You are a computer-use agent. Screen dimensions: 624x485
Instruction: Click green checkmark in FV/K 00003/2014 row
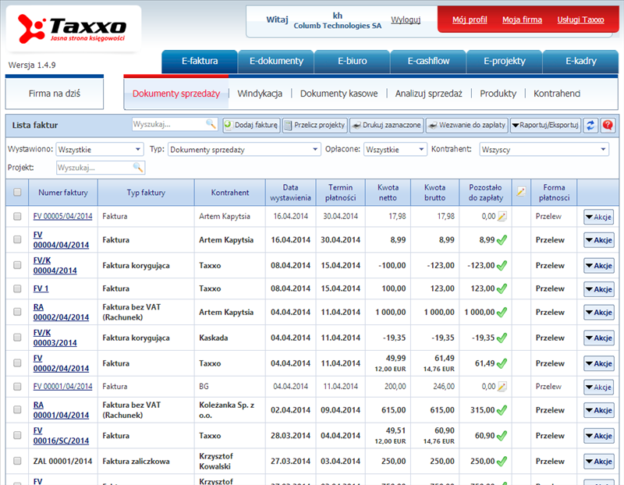(502, 338)
